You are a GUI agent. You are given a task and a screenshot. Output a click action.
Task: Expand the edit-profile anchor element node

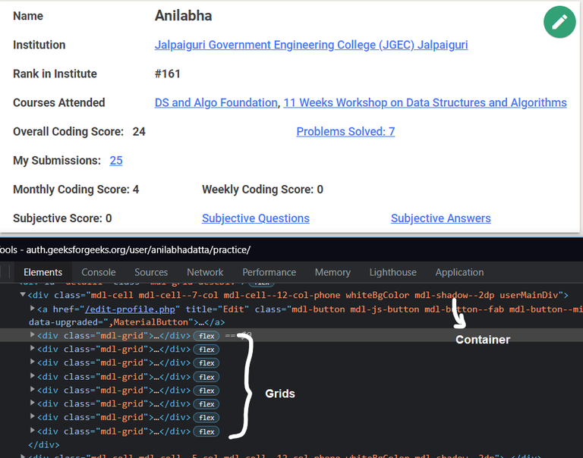[32, 309]
